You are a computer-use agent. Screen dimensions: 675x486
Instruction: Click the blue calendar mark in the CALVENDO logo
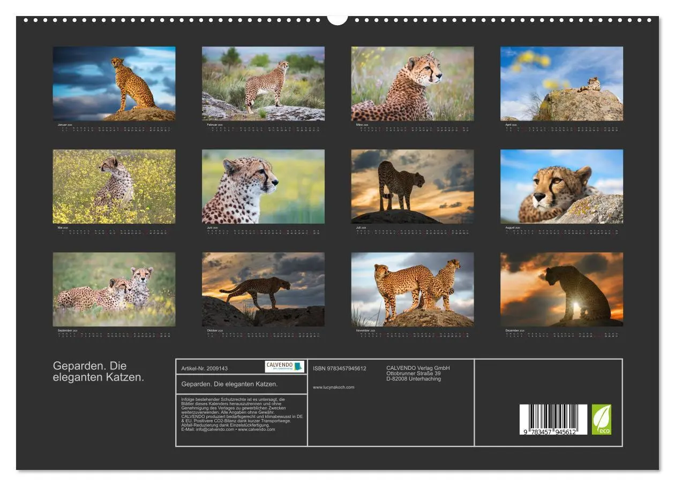[x=298, y=367]
